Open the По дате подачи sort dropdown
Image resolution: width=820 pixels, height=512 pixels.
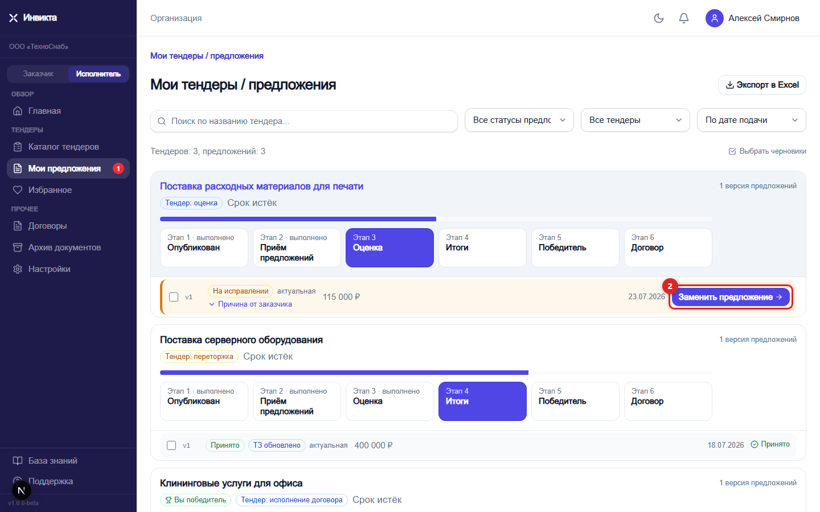(x=752, y=120)
